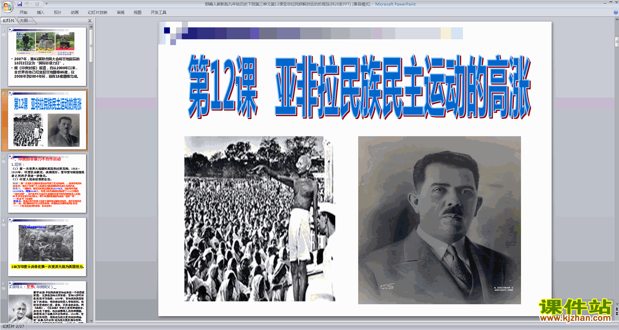Close the PowerPoint window

pos(616,3)
